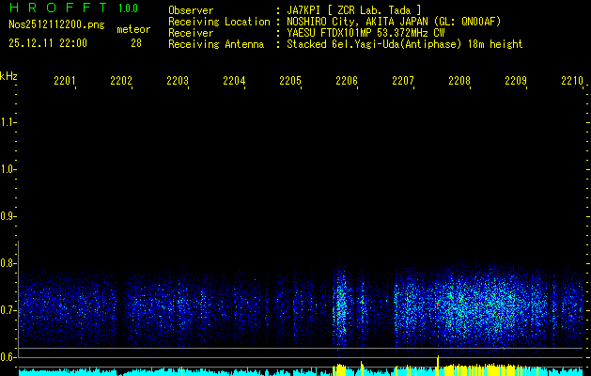Click the 0.7 frequency axis label

(x=8, y=310)
